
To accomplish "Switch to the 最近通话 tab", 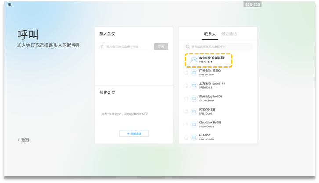I will pos(229,33).
